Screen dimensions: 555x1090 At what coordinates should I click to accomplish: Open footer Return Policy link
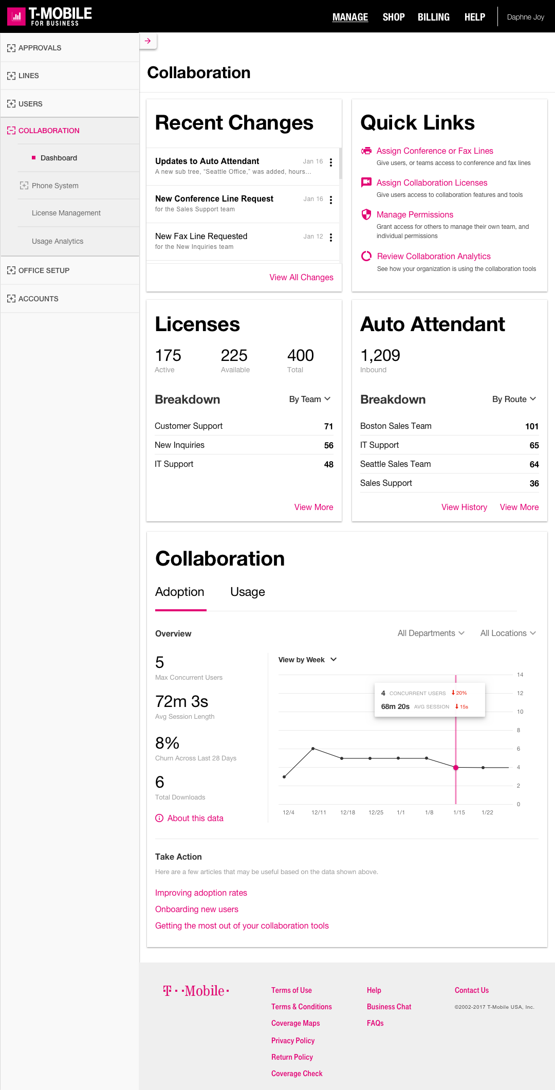(292, 1057)
